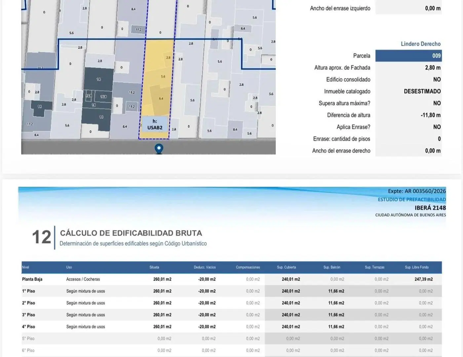Click the 'Silueta' column header
This screenshot has width=463, height=357.
point(154,267)
